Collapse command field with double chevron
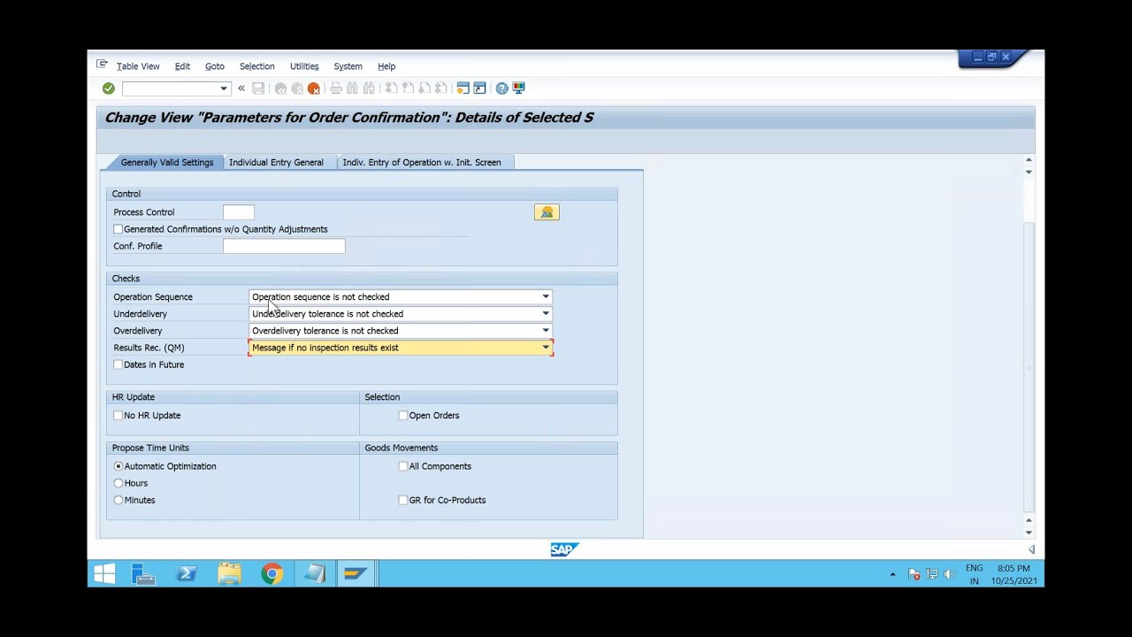The height and width of the screenshot is (637, 1132). pyautogui.click(x=241, y=88)
